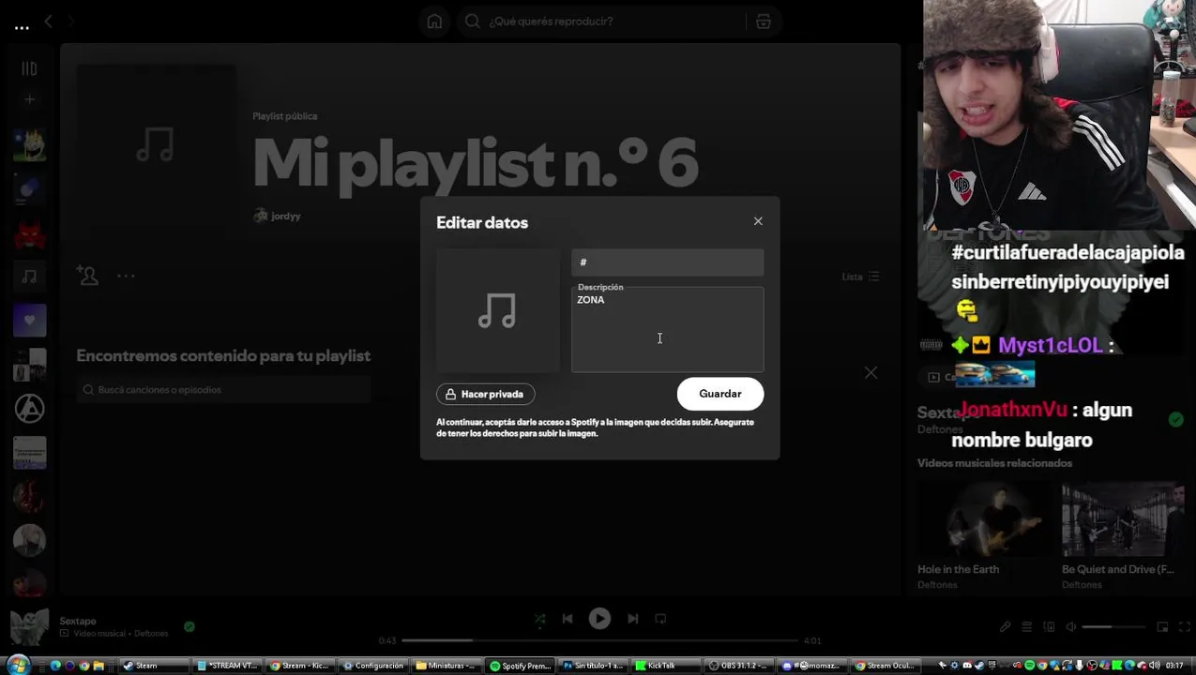Viewport: 1196px width, 675px height.
Task: Toggle the green saved check in right panel
Action: click(x=1175, y=419)
